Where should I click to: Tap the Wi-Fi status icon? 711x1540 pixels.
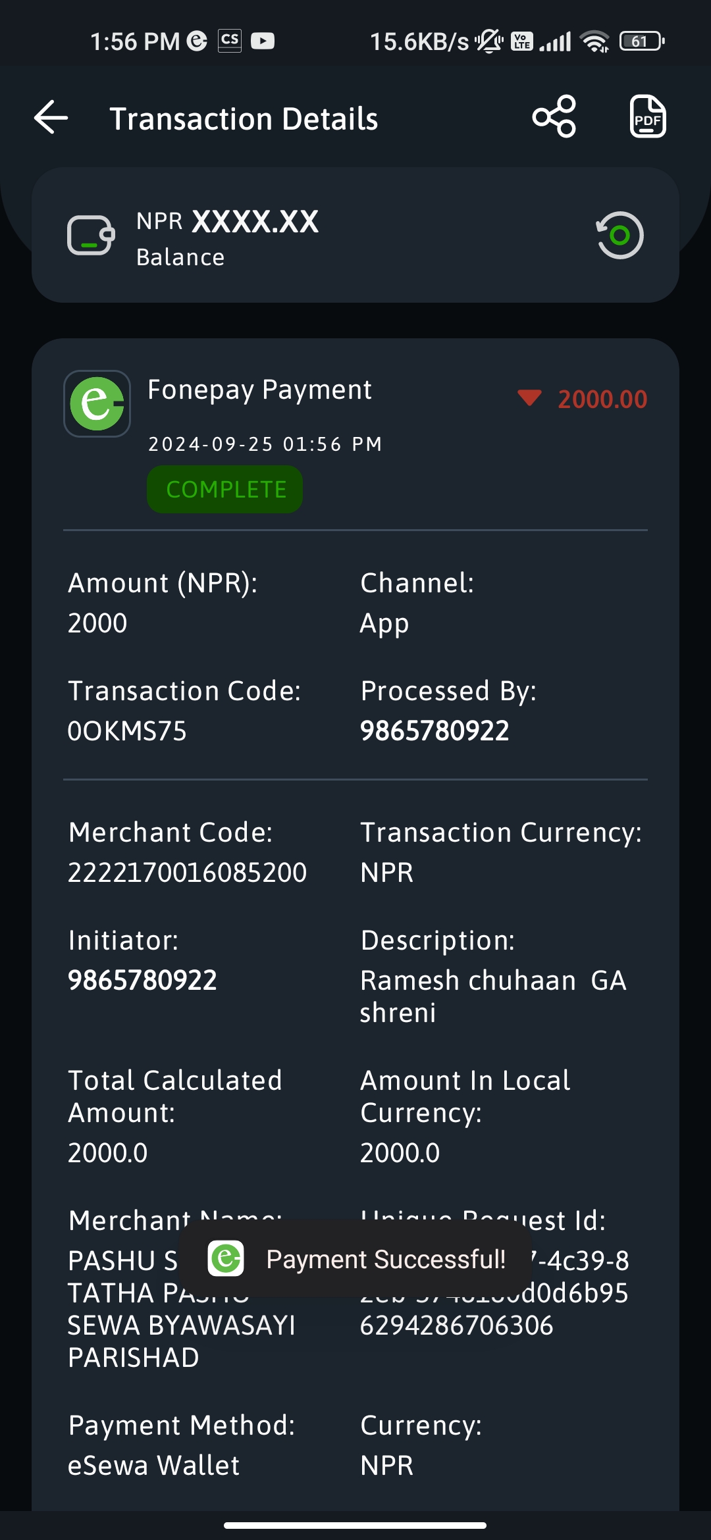(594, 41)
